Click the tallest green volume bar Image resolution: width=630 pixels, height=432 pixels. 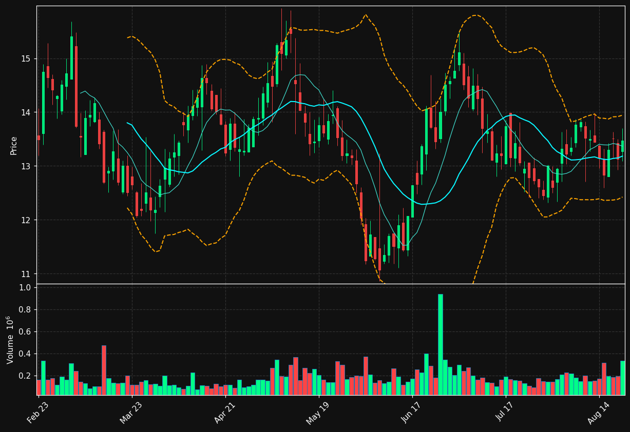tap(440, 344)
